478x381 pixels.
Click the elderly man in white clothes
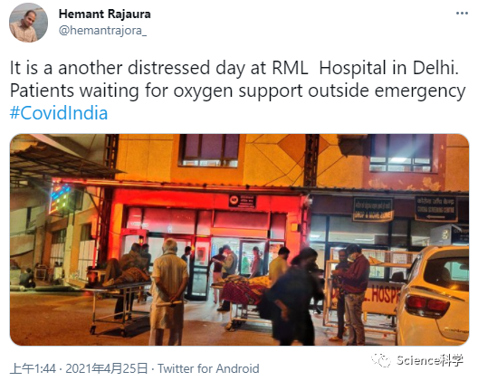[x=169, y=291]
